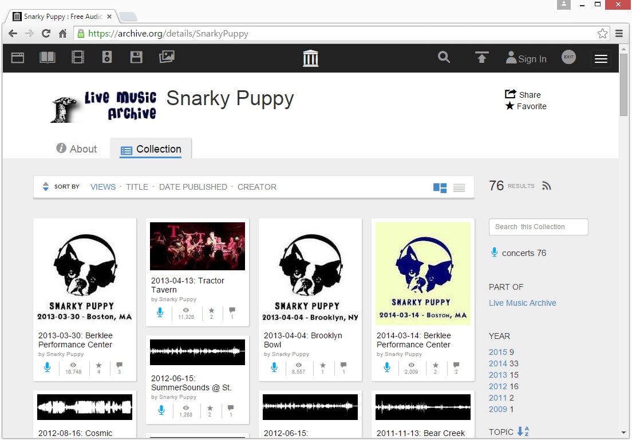Filter by year 2009
632x440 pixels.
498,409
